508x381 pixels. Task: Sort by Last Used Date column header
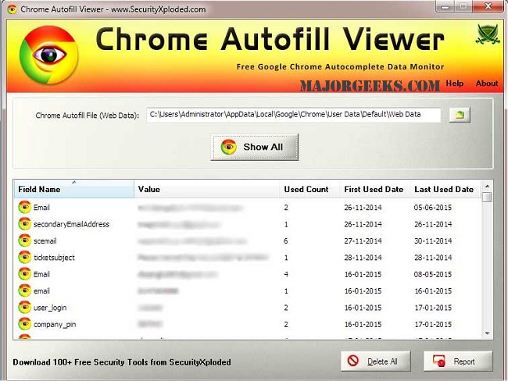pyautogui.click(x=445, y=190)
